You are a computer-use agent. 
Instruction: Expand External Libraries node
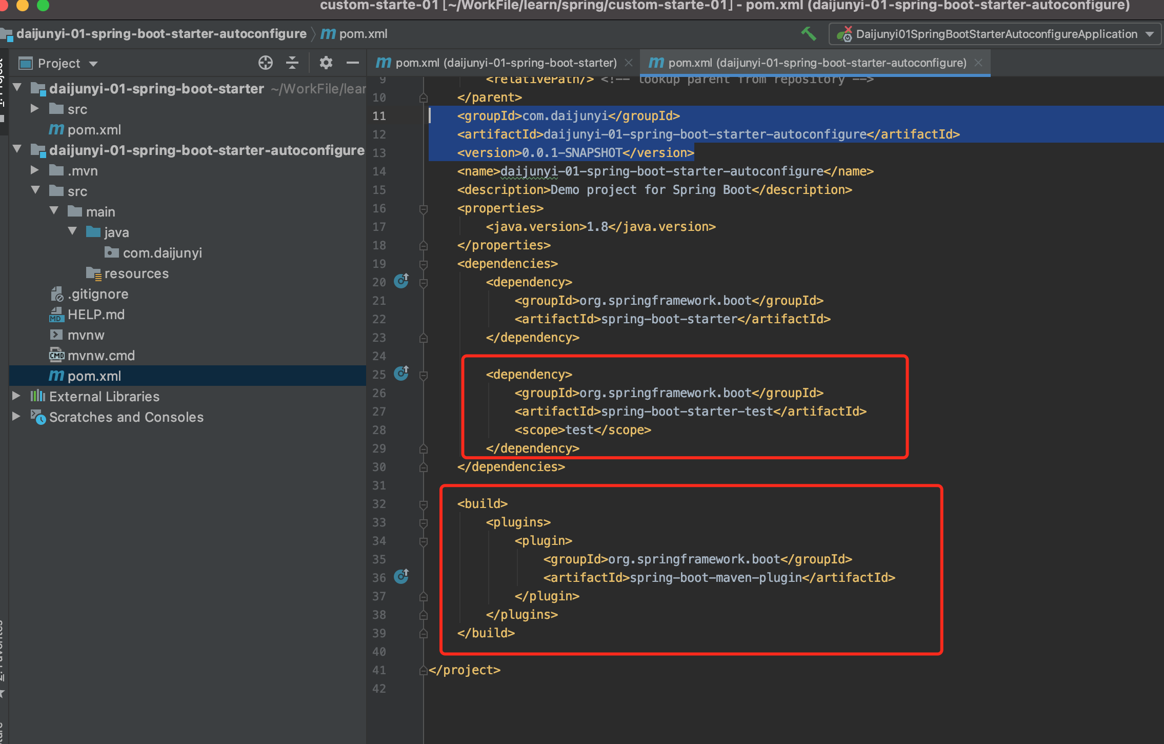(16, 396)
